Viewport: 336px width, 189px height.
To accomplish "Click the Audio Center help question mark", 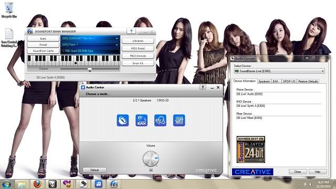I will coord(203,87).
